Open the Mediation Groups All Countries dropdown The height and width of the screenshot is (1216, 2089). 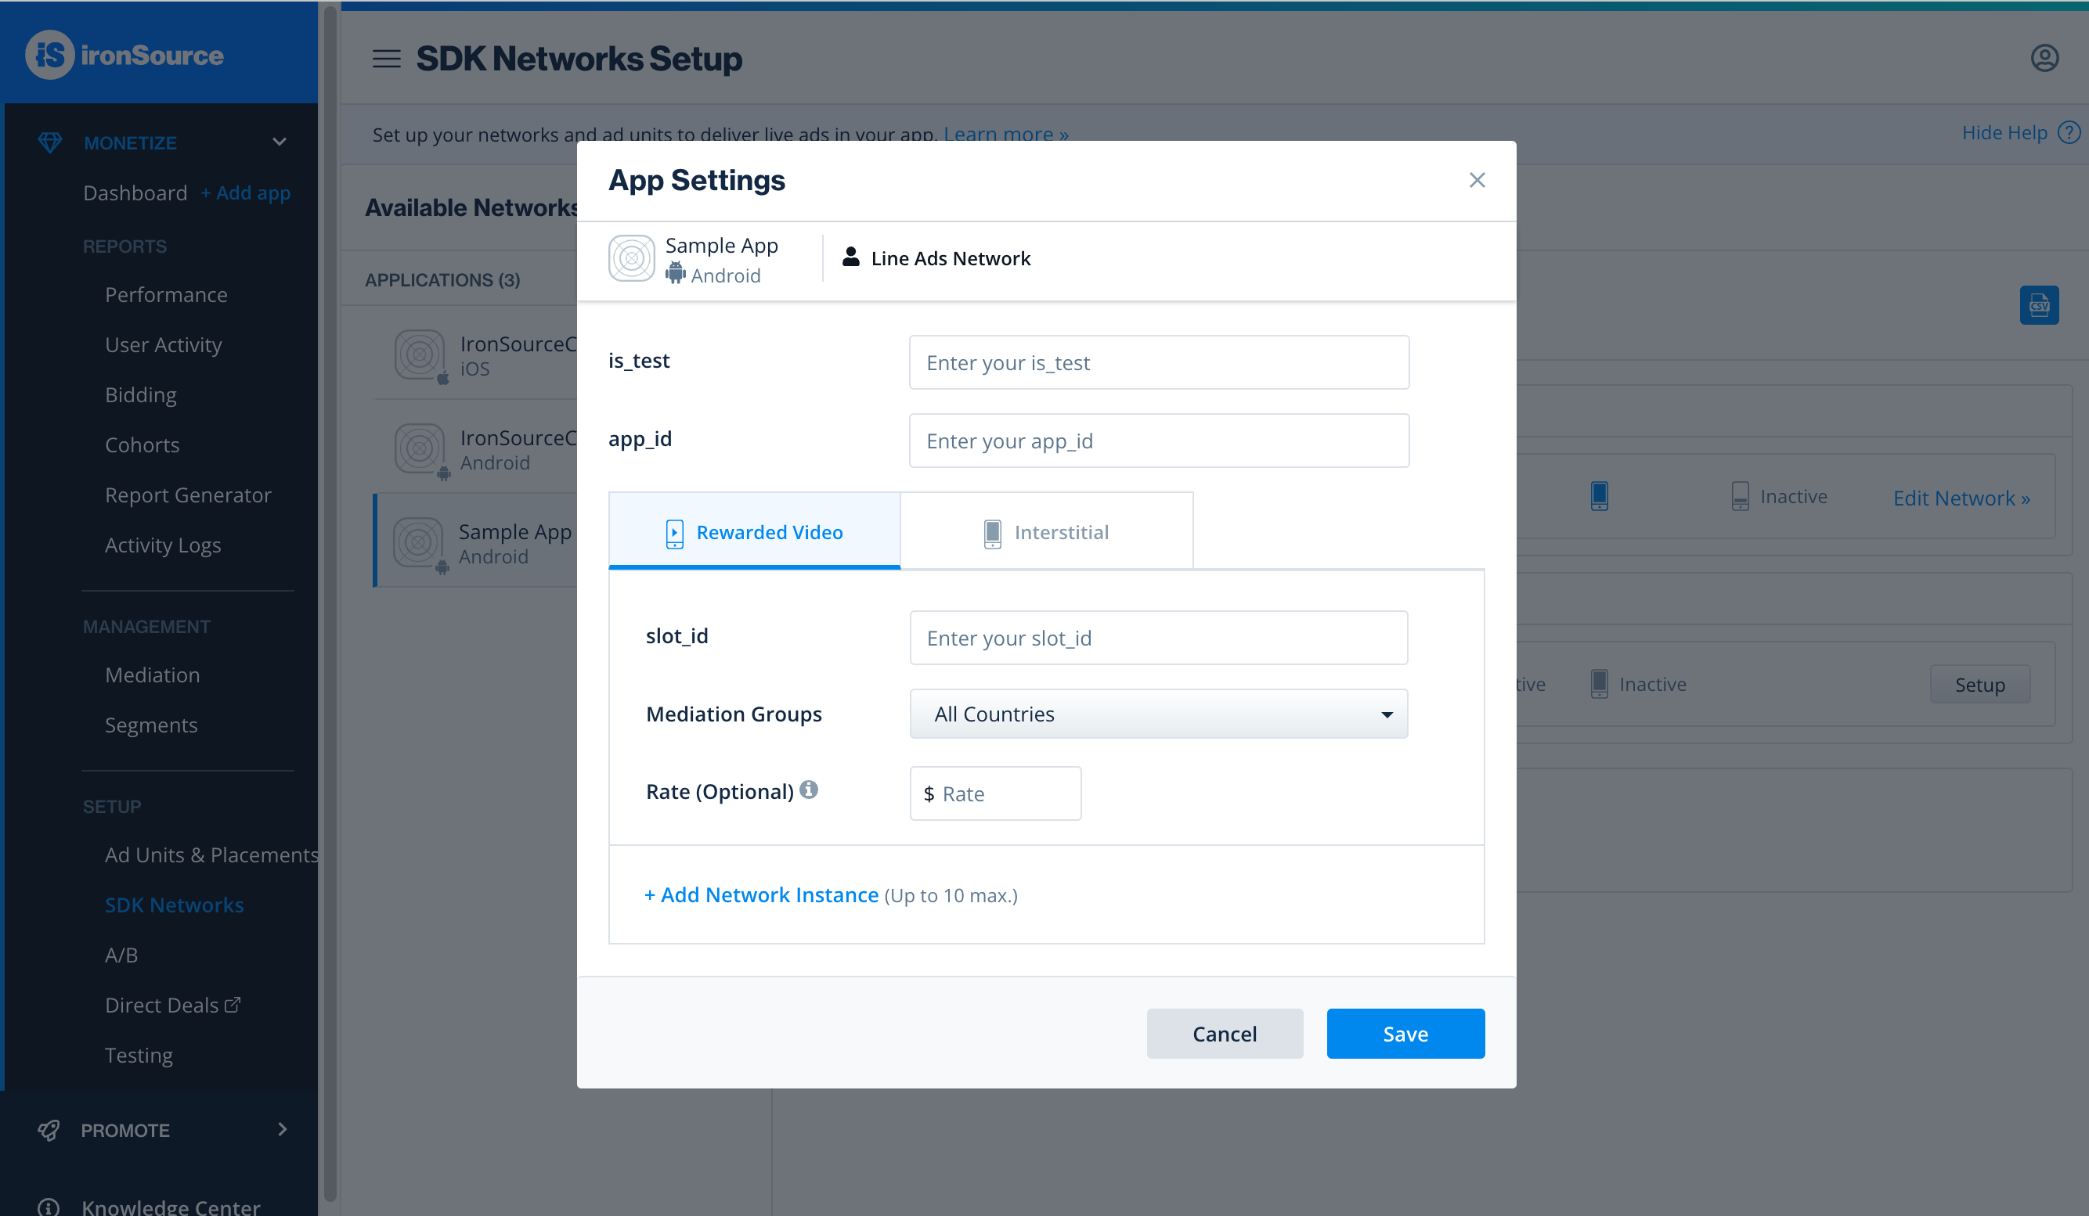point(1158,714)
